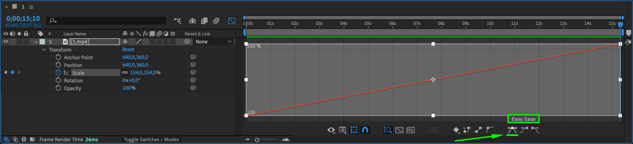Expand or collapse the Transfer Controls pane

point(15,139)
